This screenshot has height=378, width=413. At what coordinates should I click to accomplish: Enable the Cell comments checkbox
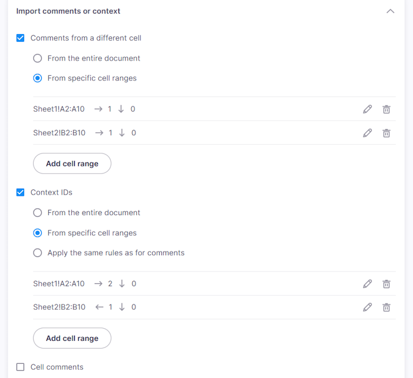tap(20, 367)
